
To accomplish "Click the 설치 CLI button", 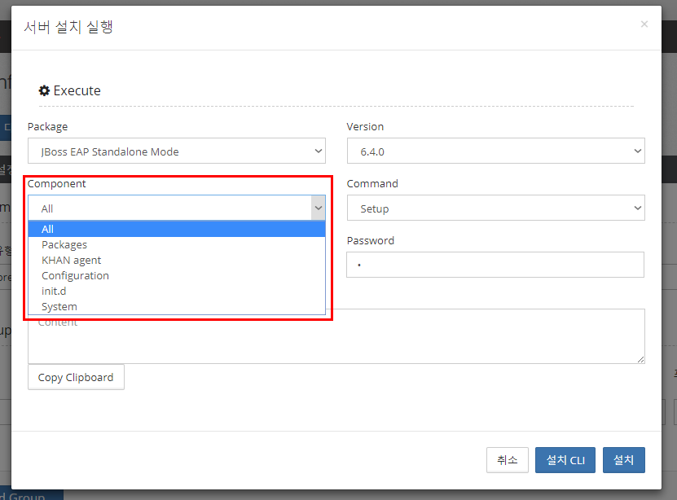I will 565,460.
